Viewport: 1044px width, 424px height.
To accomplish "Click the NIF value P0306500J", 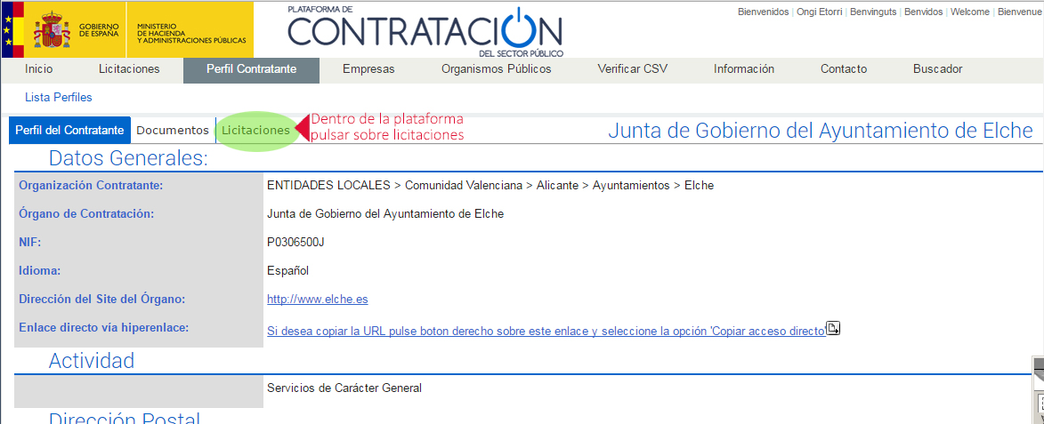I will point(295,243).
